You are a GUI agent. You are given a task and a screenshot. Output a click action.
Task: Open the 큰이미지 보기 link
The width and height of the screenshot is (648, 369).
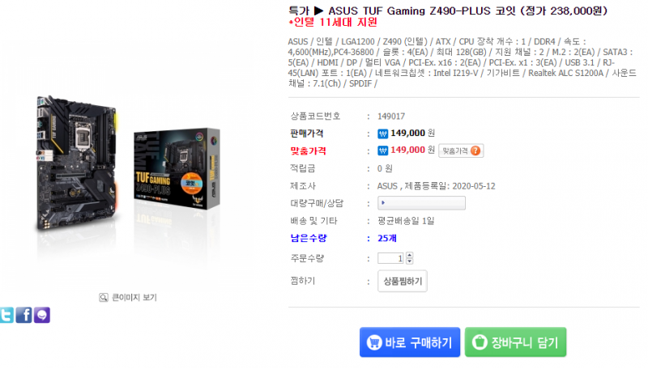(134, 297)
